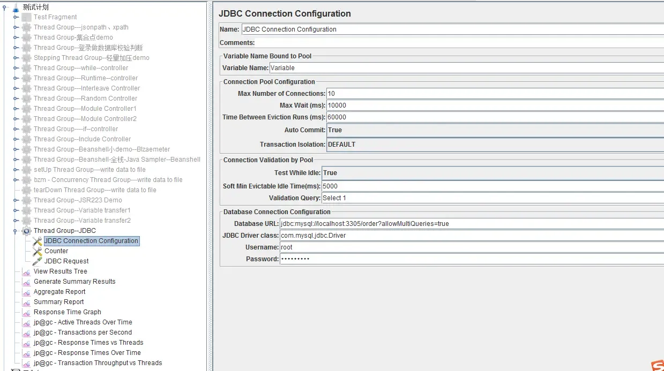Click the Thread Group--JDBC gear icon

click(x=26, y=231)
